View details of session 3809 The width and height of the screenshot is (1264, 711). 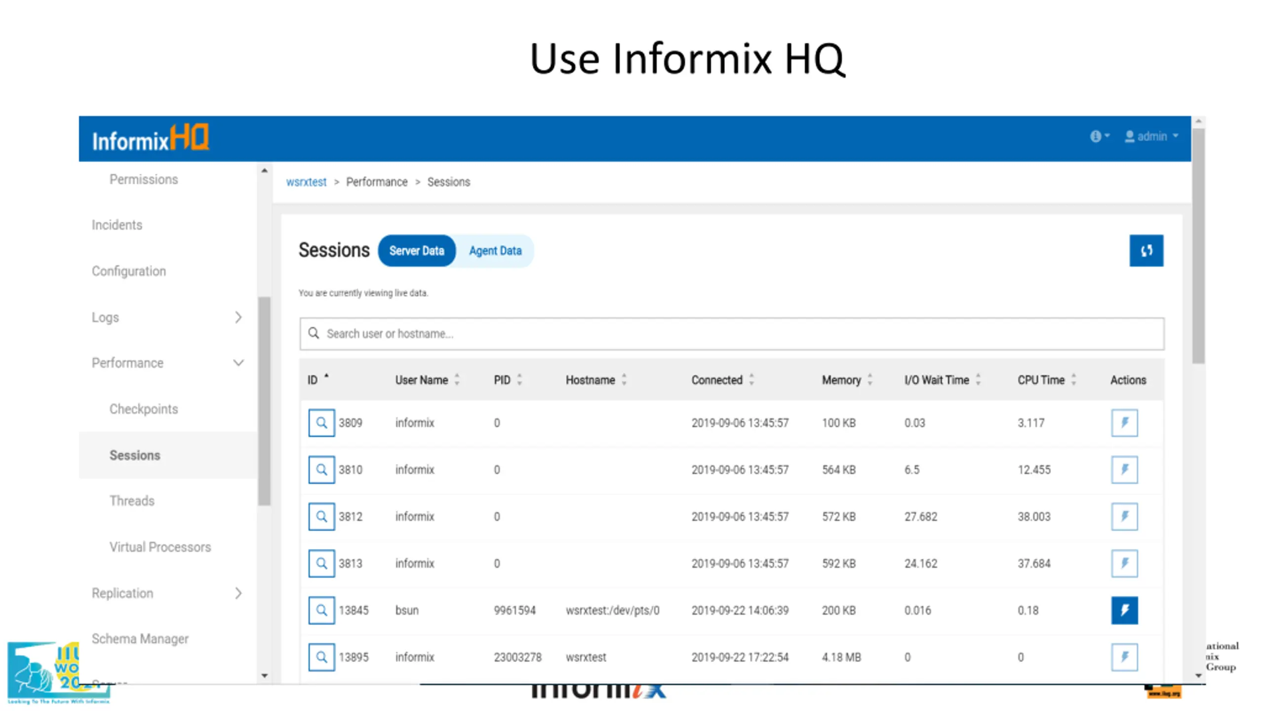coord(321,423)
